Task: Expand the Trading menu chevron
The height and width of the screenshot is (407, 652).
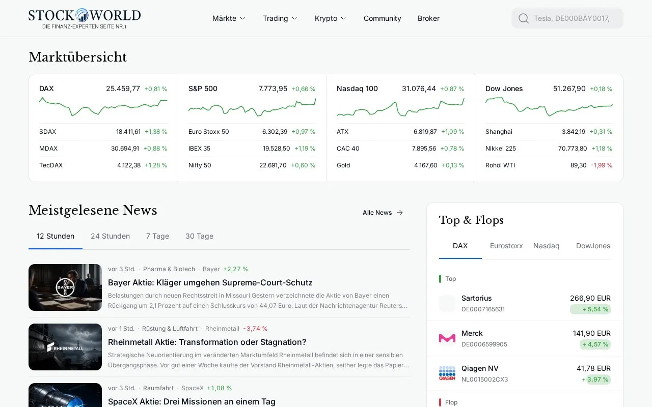Action: point(294,18)
